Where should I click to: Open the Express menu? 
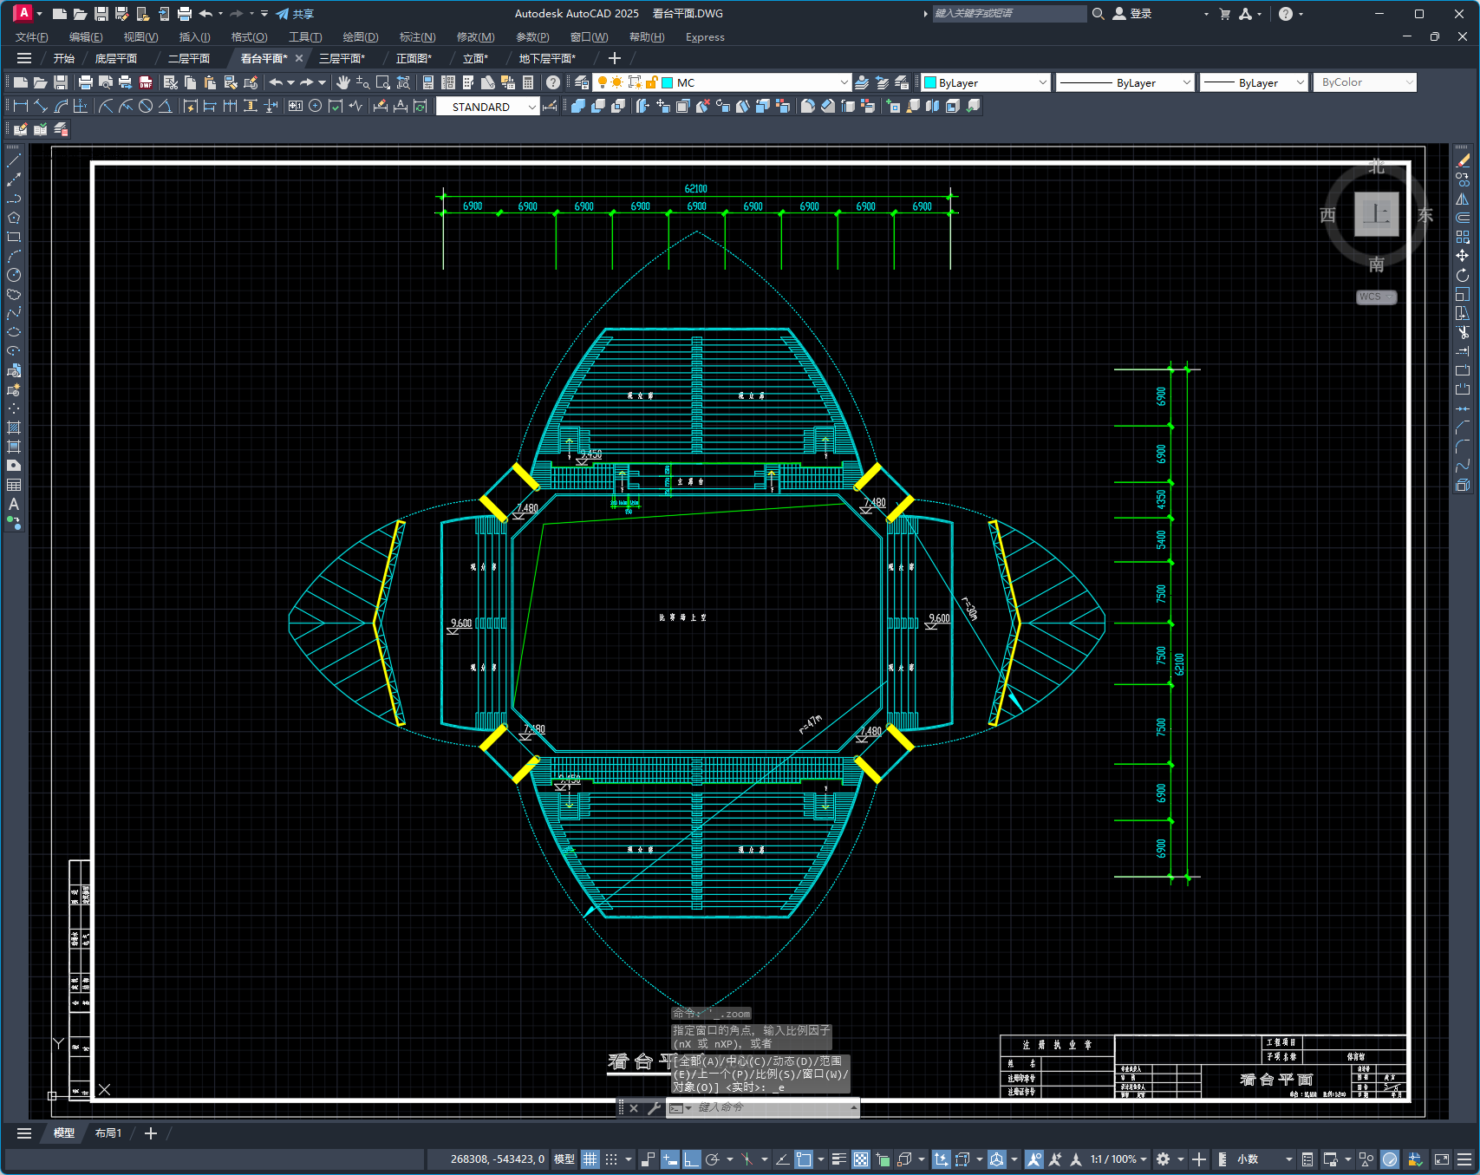coord(705,37)
